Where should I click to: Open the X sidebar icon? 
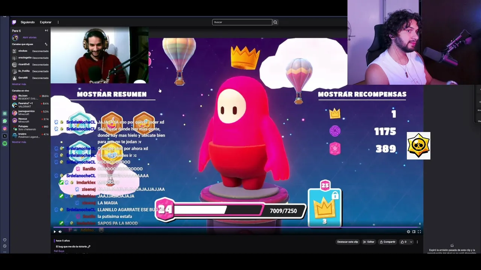pos(5,136)
